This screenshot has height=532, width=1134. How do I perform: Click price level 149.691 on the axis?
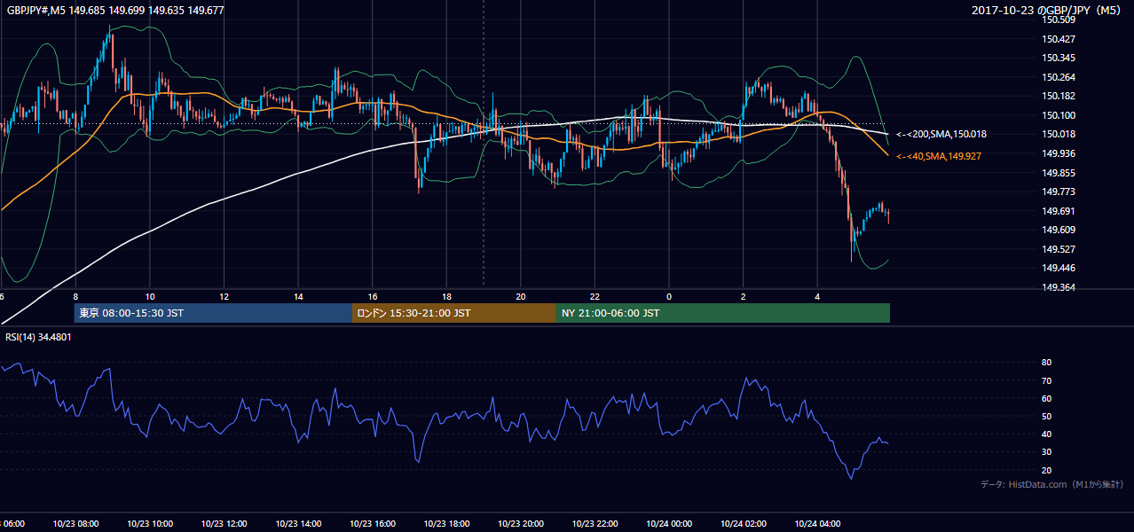(x=1058, y=211)
